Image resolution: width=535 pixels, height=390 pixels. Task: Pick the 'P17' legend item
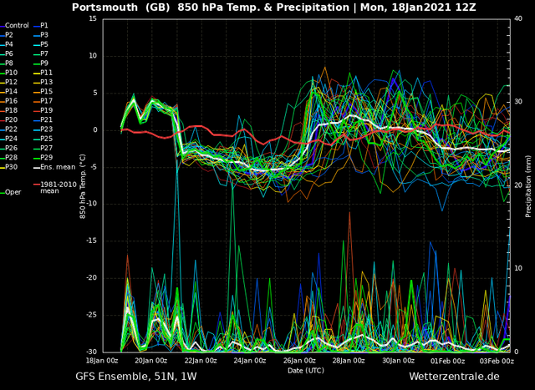click(x=43, y=101)
